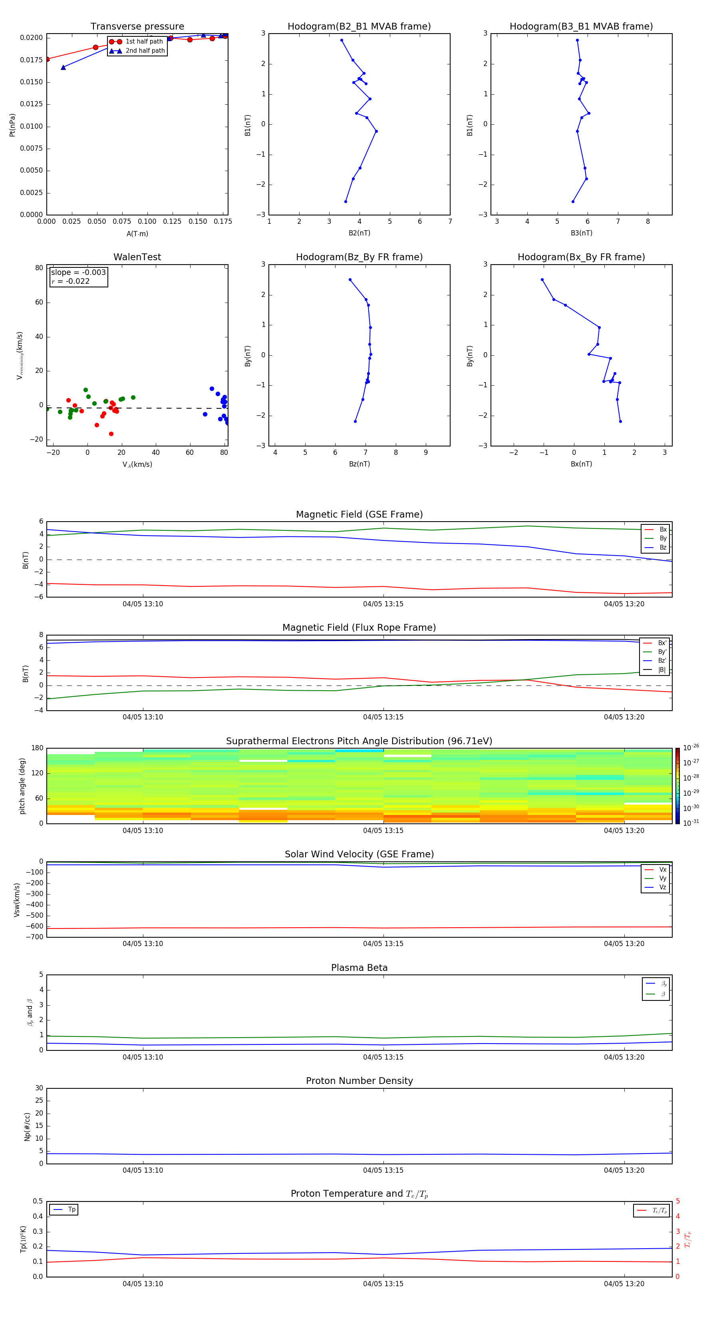Click the red Te/Tp right-axis label
The width and height of the screenshot is (719, 1319).
click(687, 1239)
